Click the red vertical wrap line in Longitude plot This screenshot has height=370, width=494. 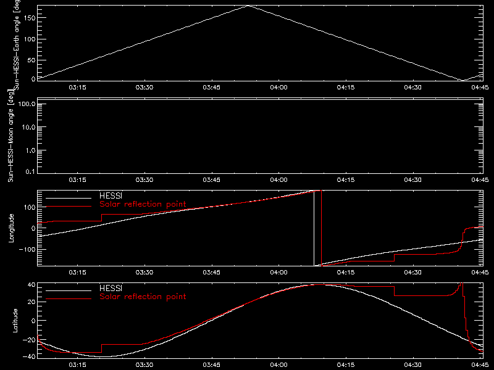[321, 228]
